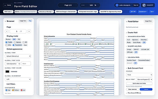Open the global font color swatch
158x99 pixels.
(7, 72)
